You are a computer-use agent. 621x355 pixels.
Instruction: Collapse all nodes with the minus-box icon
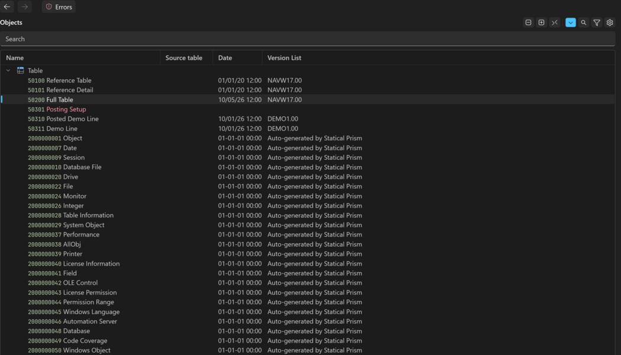528,22
